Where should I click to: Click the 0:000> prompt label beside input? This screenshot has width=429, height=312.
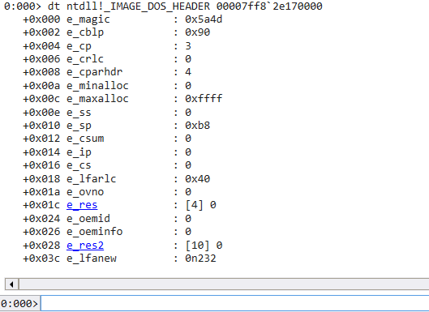[19, 304]
